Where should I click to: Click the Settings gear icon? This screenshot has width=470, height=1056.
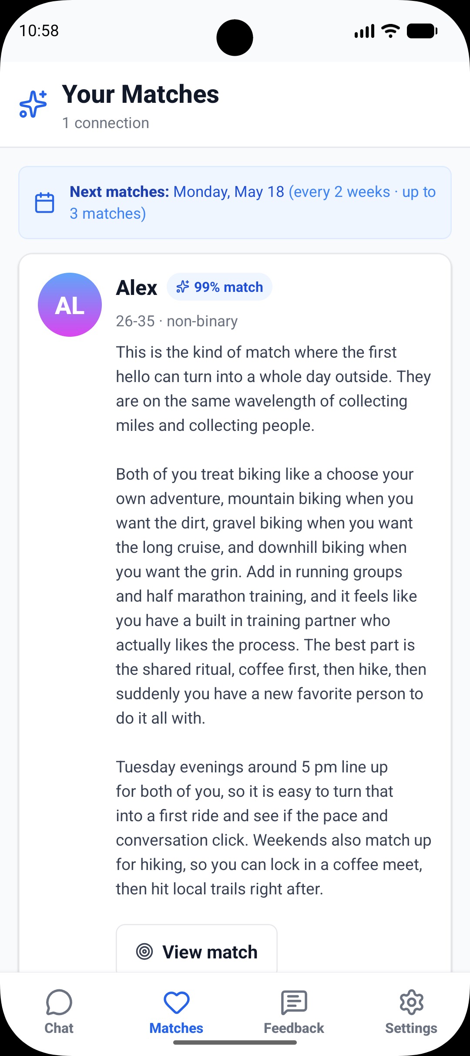click(x=411, y=1002)
